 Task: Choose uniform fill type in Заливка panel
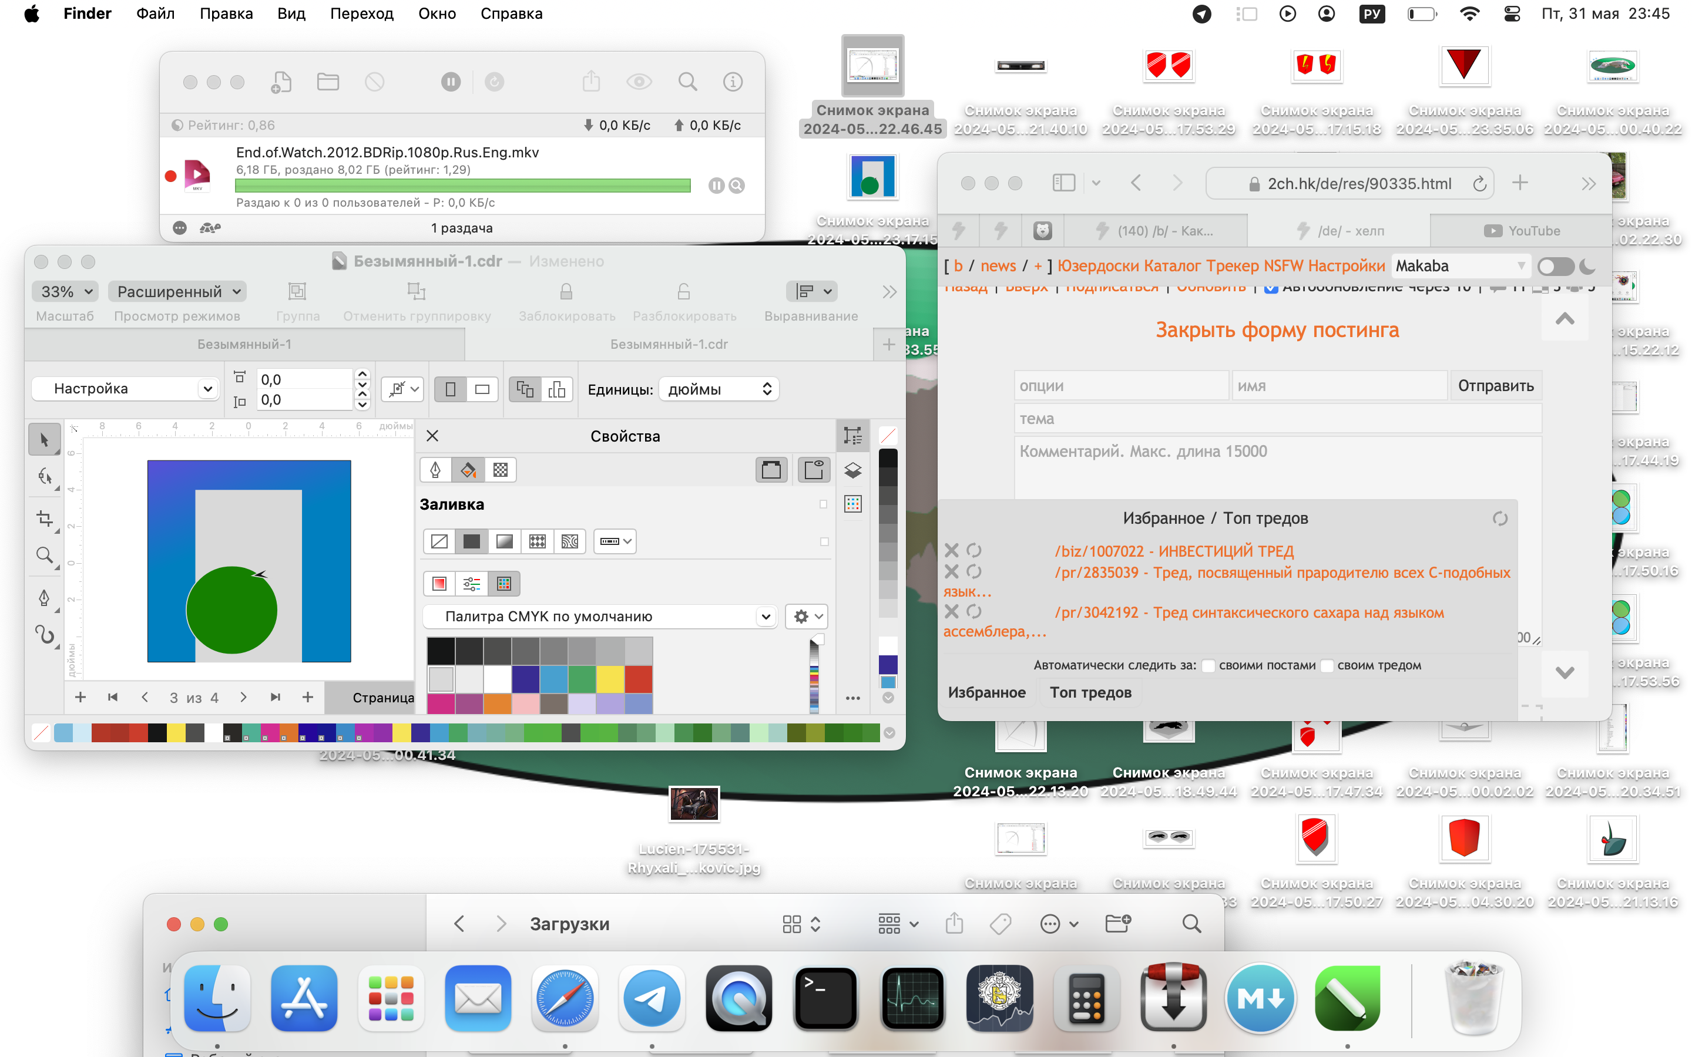point(471,541)
